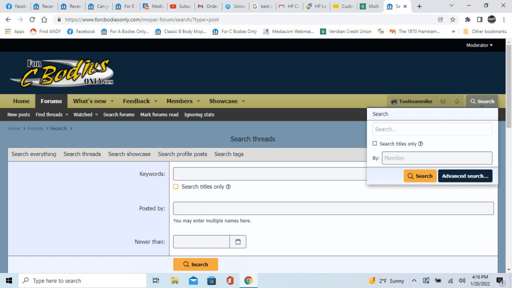Click the help icon beside Search titles only
This screenshot has height=288, width=512.
(x=228, y=187)
